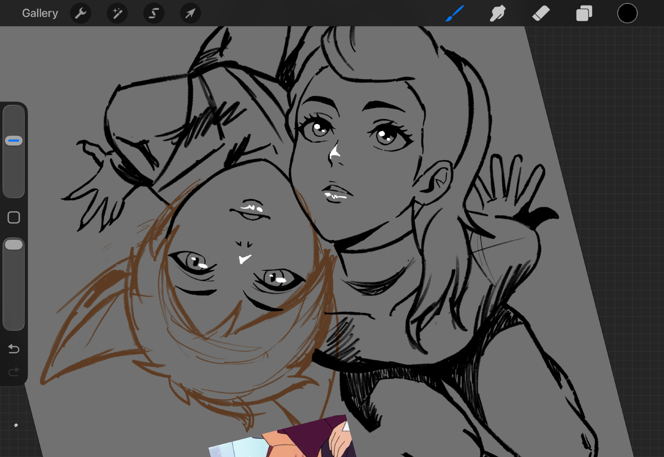Screen dimensions: 664x457
Task: Tap the brush size slider handle
Action: coord(14,141)
